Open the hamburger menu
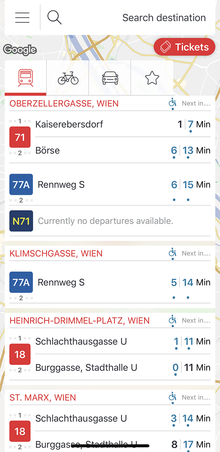This screenshot has width=220, height=452. [x=22, y=18]
